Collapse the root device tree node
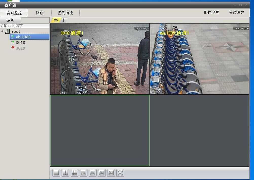 [3, 31]
